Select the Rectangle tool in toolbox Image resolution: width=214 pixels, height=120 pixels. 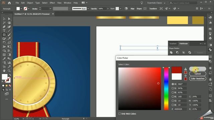click(4, 35)
